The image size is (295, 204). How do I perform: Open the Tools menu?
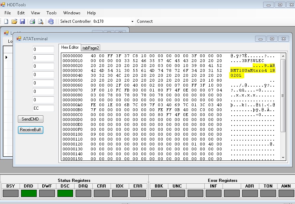tap(51, 13)
